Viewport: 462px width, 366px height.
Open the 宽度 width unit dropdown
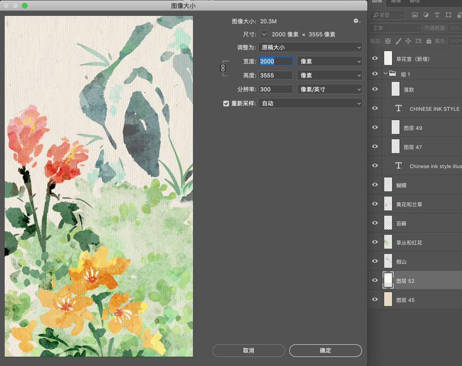click(x=330, y=61)
